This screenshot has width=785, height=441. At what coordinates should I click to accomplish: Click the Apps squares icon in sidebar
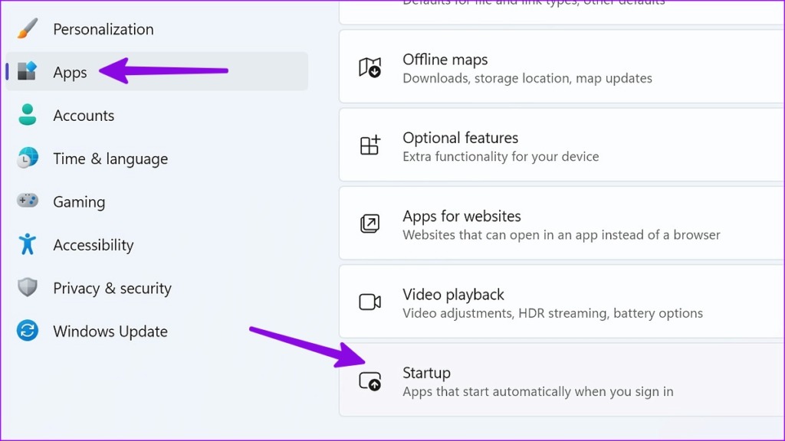[27, 72]
